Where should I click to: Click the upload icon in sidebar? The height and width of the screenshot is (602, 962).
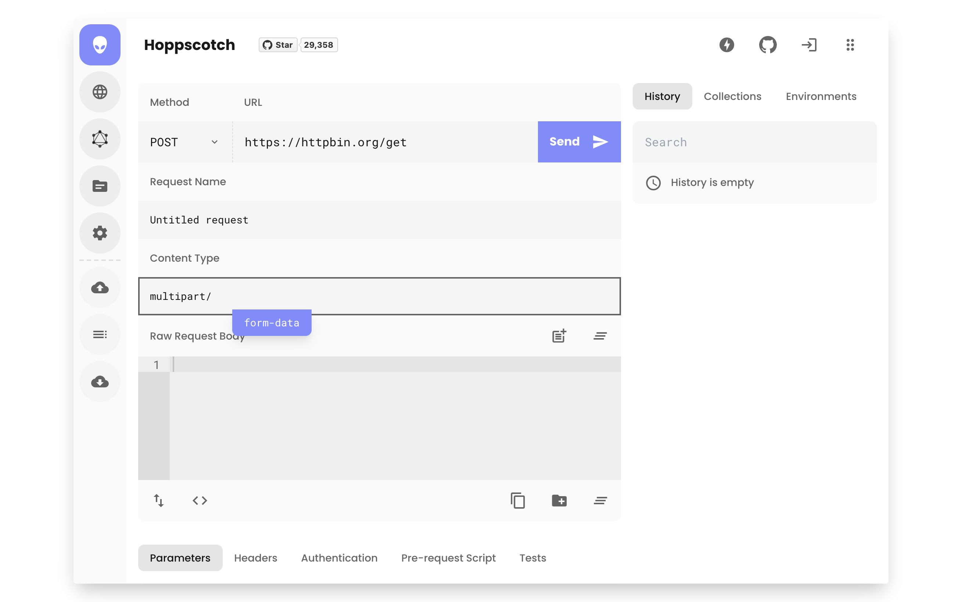pyautogui.click(x=100, y=287)
